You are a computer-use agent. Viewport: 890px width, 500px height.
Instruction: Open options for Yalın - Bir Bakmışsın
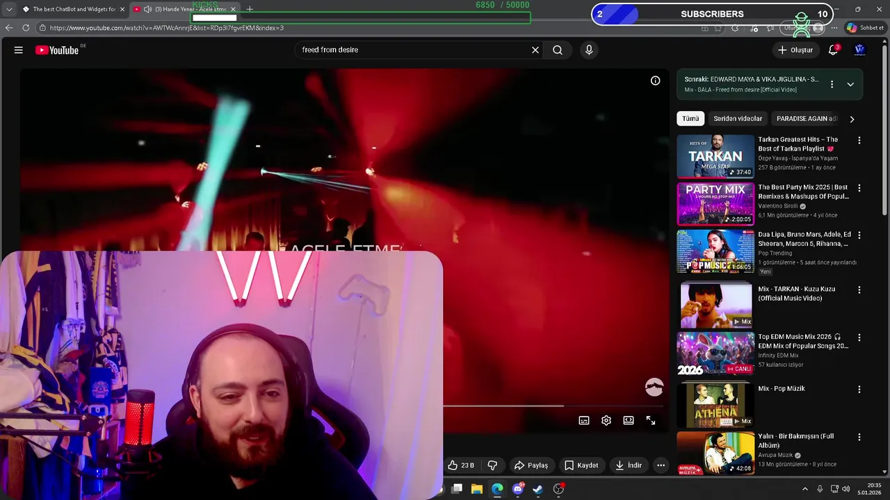point(859,437)
